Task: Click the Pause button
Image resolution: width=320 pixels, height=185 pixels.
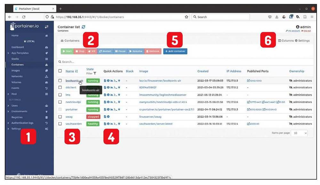Action: [120, 51]
